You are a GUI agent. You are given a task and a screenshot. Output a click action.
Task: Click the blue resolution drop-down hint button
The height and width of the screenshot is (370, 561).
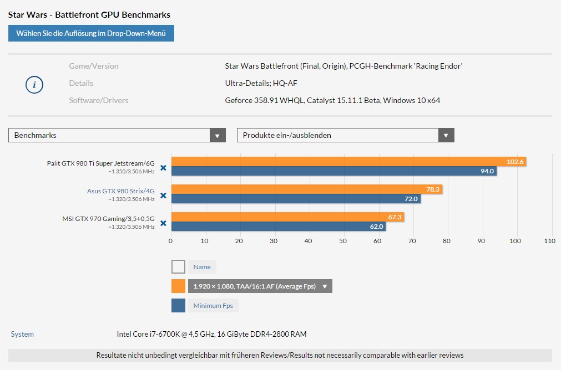[91, 33]
